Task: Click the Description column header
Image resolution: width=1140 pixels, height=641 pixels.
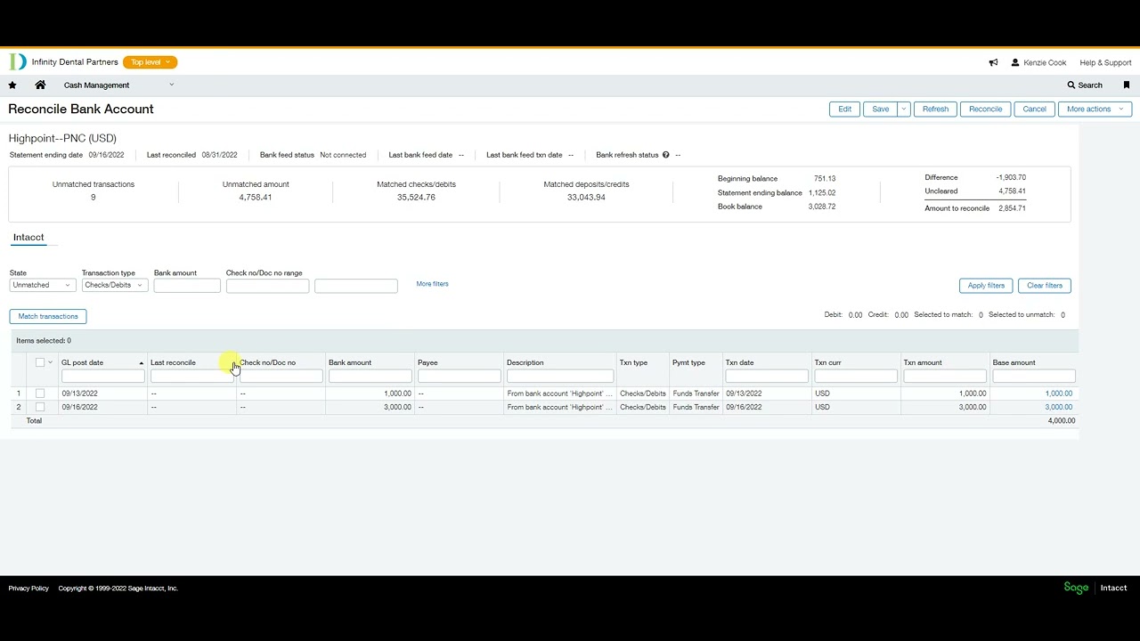Action: (525, 362)
